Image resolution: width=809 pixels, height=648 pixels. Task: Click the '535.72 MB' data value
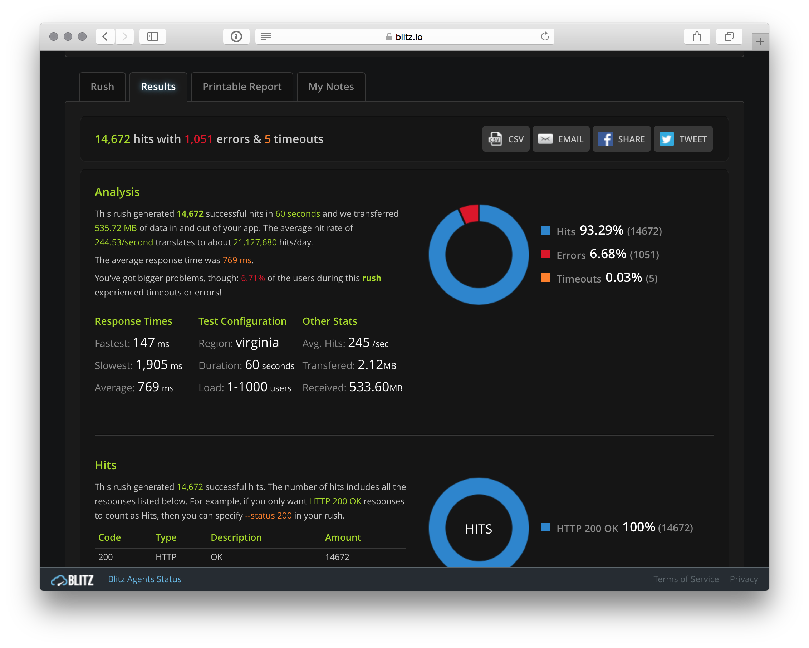tap(116, 228)
